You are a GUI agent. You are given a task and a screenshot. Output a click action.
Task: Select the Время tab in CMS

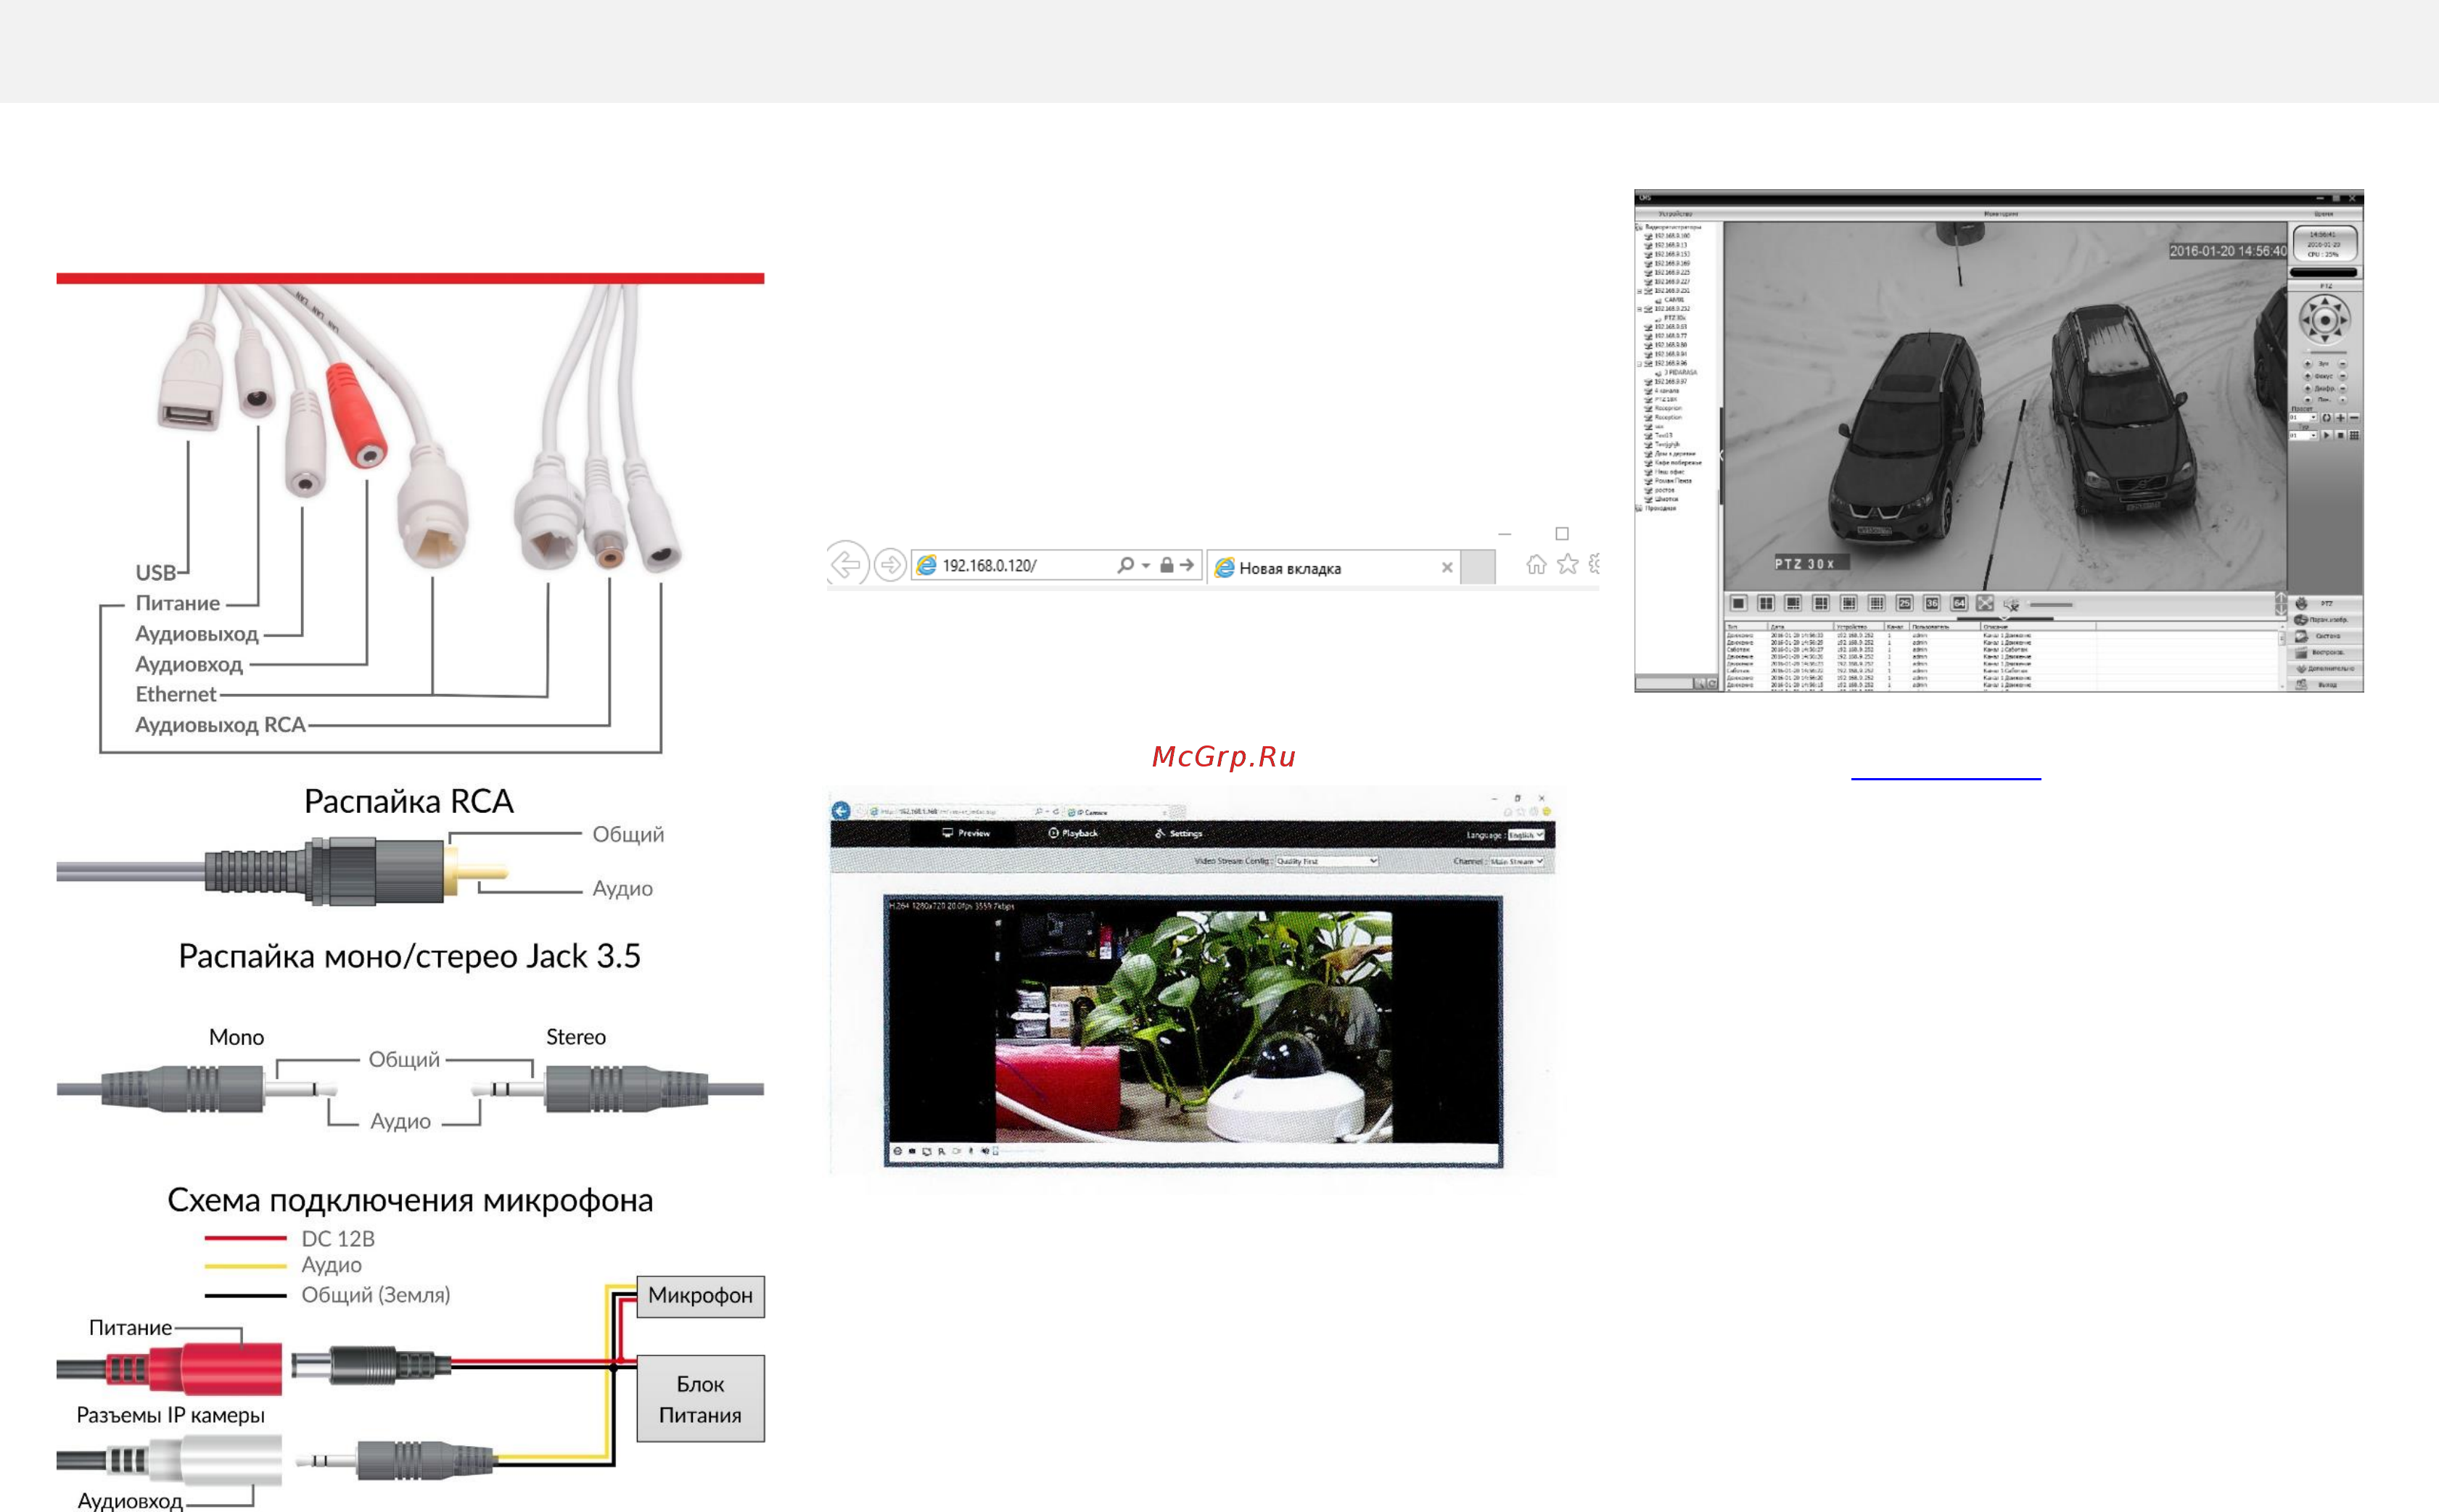coord(2324,214)
